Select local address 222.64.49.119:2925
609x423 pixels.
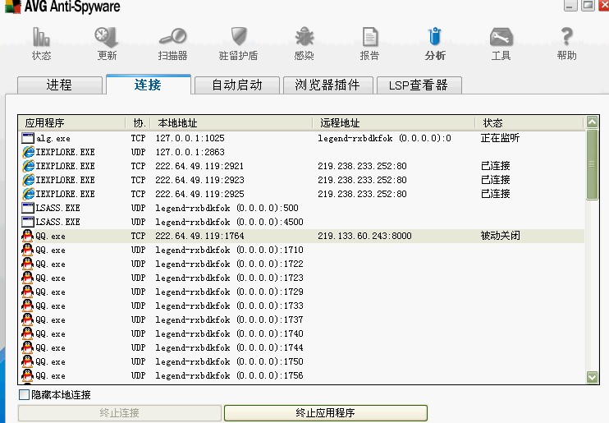click(199, 194)
